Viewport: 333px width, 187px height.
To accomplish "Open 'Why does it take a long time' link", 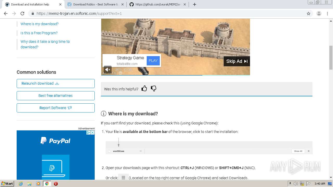I will click(x=45, y=44).
